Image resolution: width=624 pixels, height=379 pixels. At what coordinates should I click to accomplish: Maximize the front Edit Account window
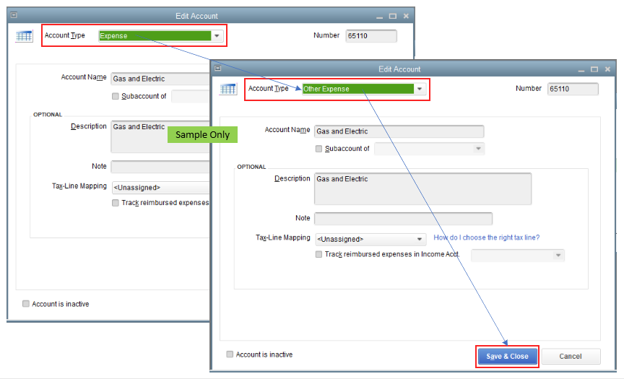click(594, 69)
